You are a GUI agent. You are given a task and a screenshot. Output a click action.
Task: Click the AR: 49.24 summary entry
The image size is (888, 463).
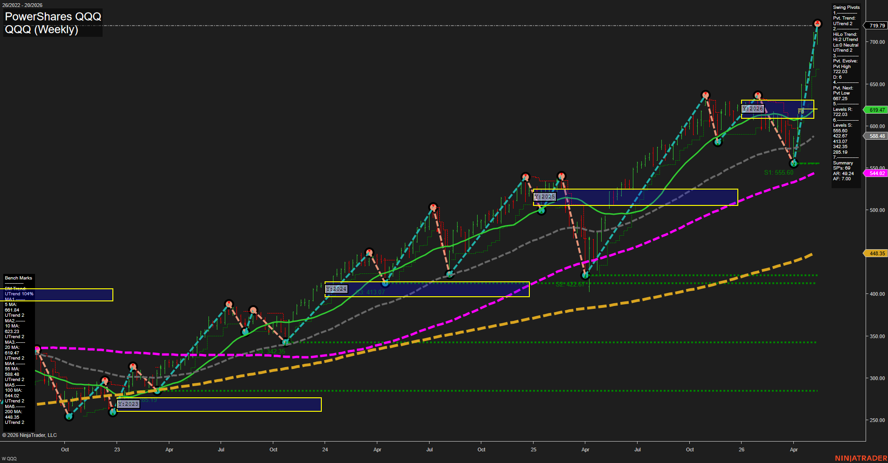tap(843, 174)
